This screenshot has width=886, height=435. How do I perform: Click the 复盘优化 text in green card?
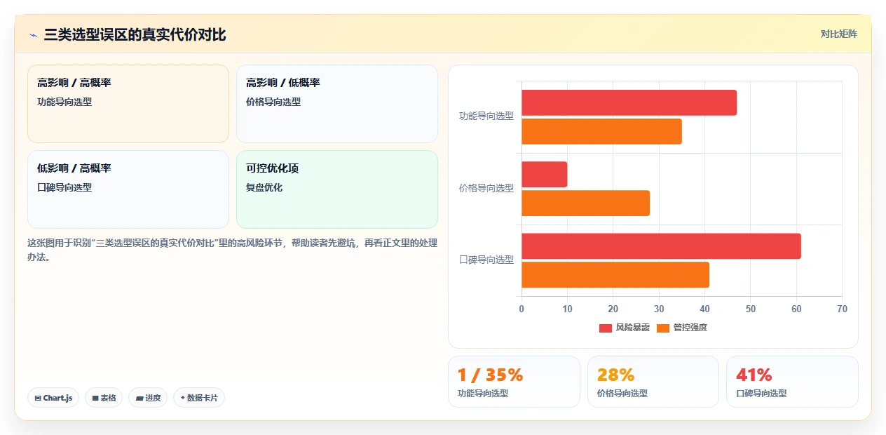point(264,188)
